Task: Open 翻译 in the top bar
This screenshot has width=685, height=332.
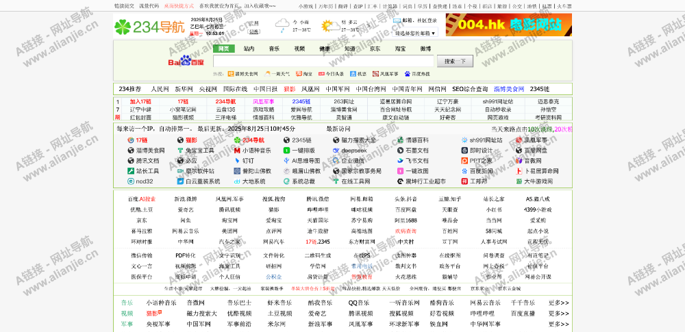Action: [x=343, y=6]
